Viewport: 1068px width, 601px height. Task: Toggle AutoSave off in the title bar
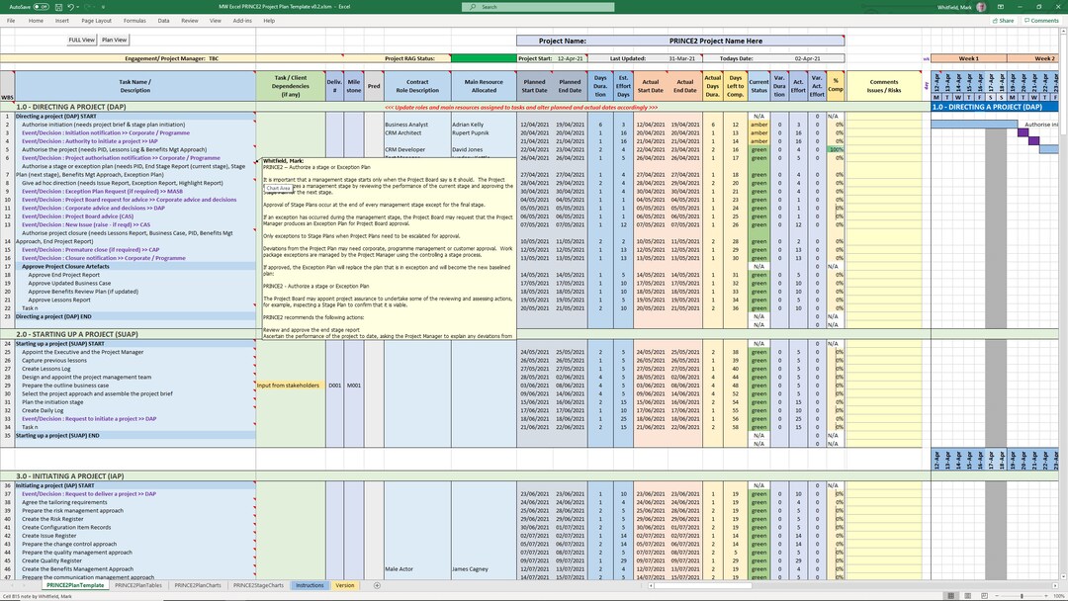40,6
